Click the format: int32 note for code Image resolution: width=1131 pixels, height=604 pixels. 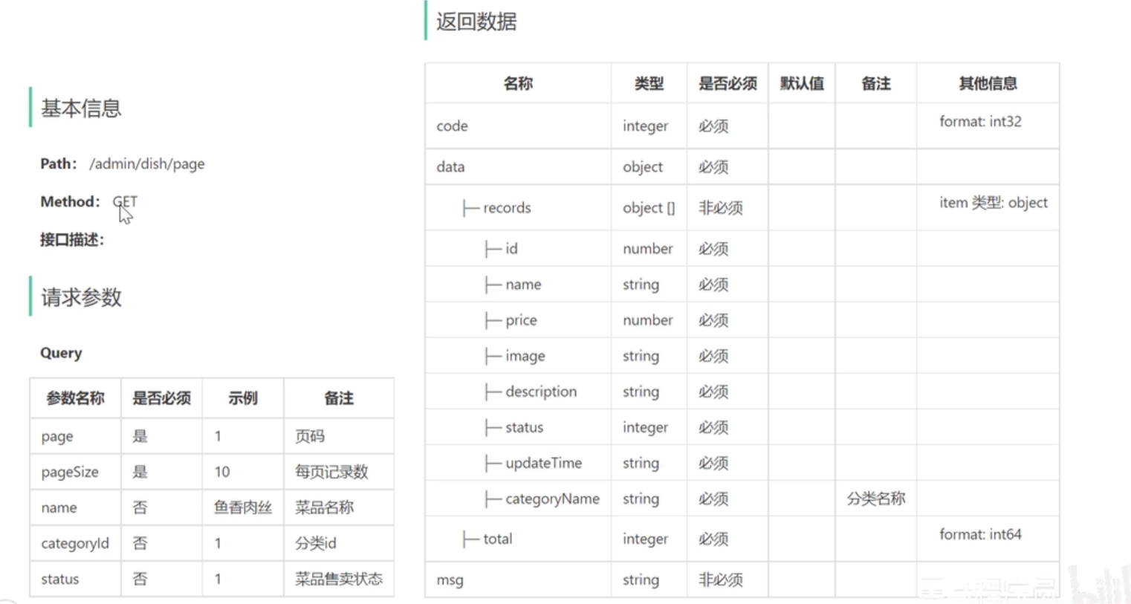coord(980,121)
